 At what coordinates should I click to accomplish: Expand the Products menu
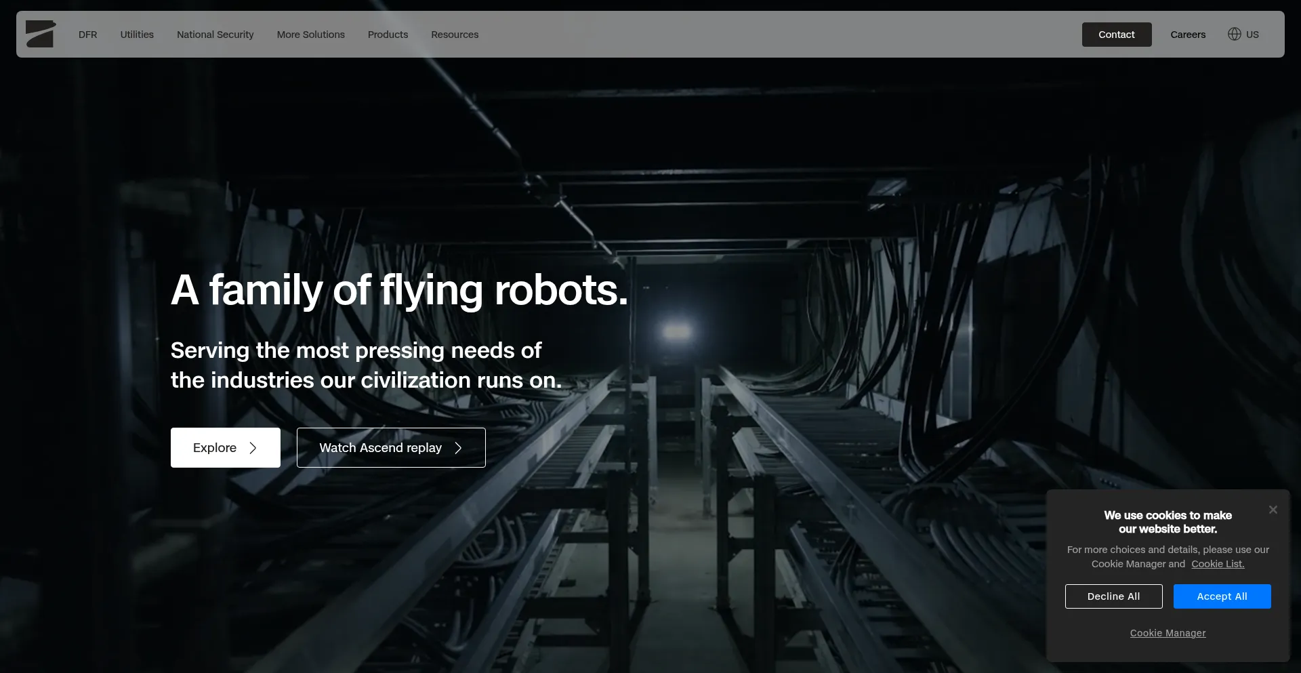[x=388, y=35]
